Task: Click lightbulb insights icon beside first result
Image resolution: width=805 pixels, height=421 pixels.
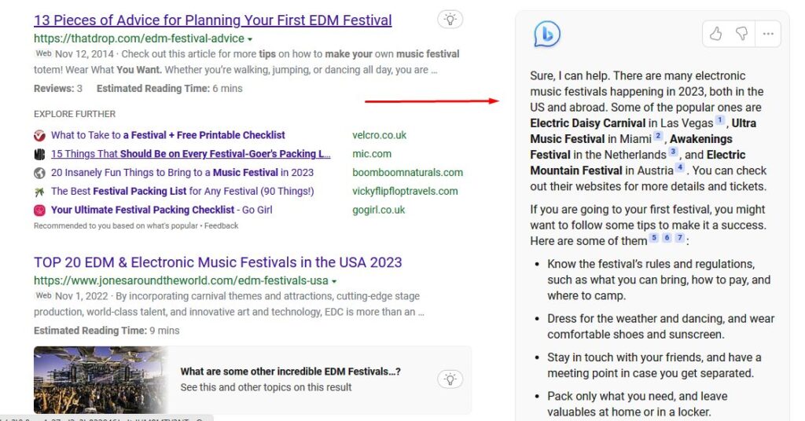Action: coord(450,20)
